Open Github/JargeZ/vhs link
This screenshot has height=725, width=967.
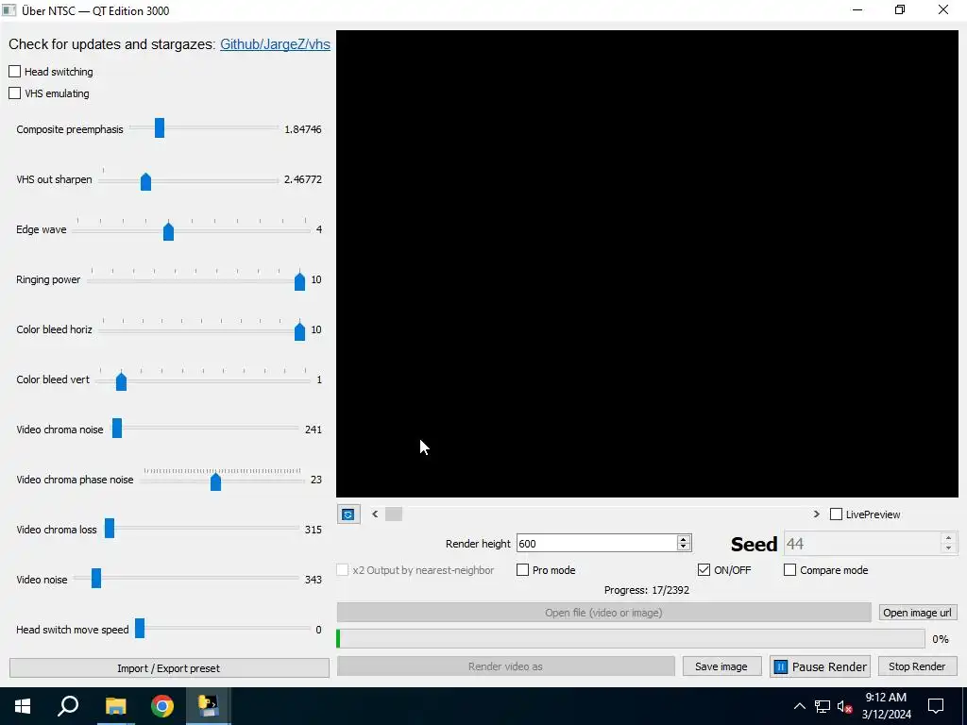275,44
